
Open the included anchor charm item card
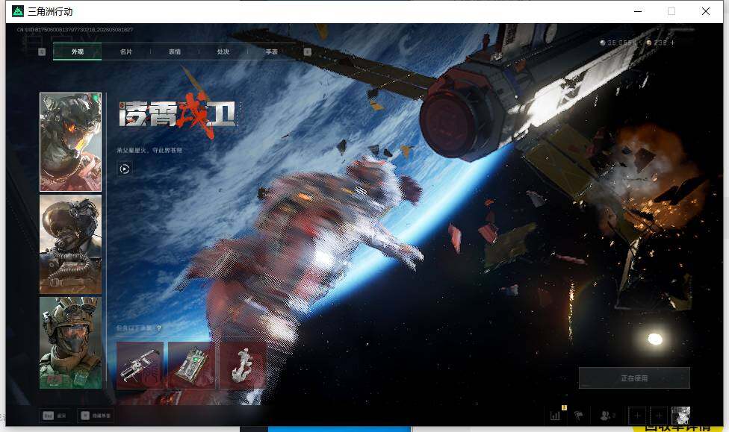coord(242,365)
